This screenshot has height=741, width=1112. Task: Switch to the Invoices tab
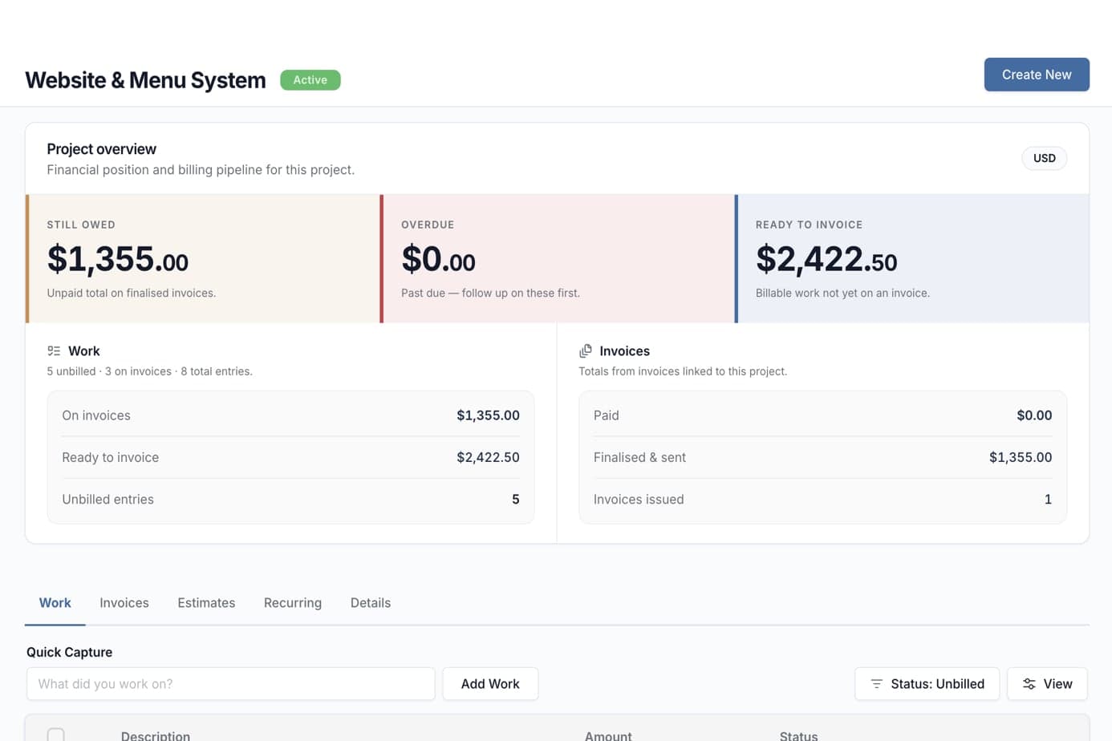coord(124,603)
